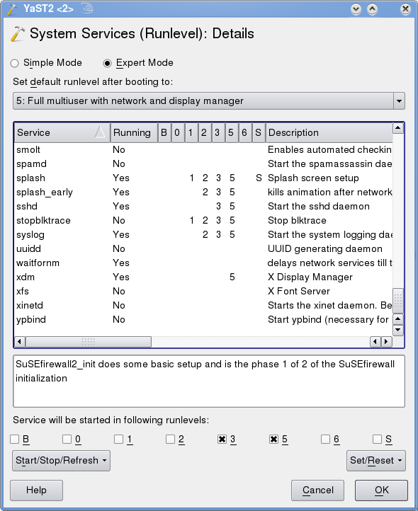Screen dimensions: 418x511
Task: Select the smolt service row
Action: 203,149
